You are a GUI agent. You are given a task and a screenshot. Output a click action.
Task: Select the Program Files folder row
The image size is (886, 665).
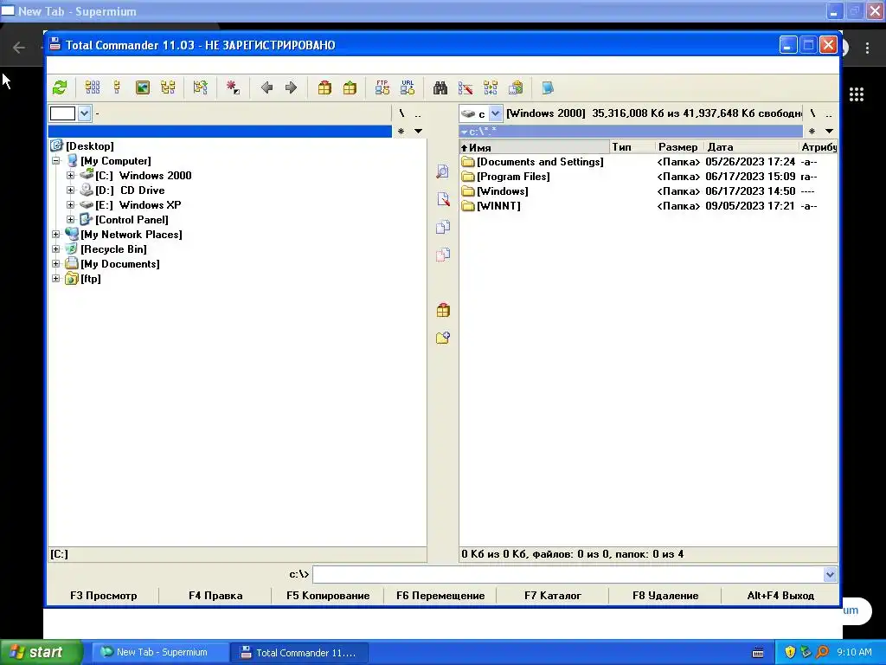tap(648, 177)
